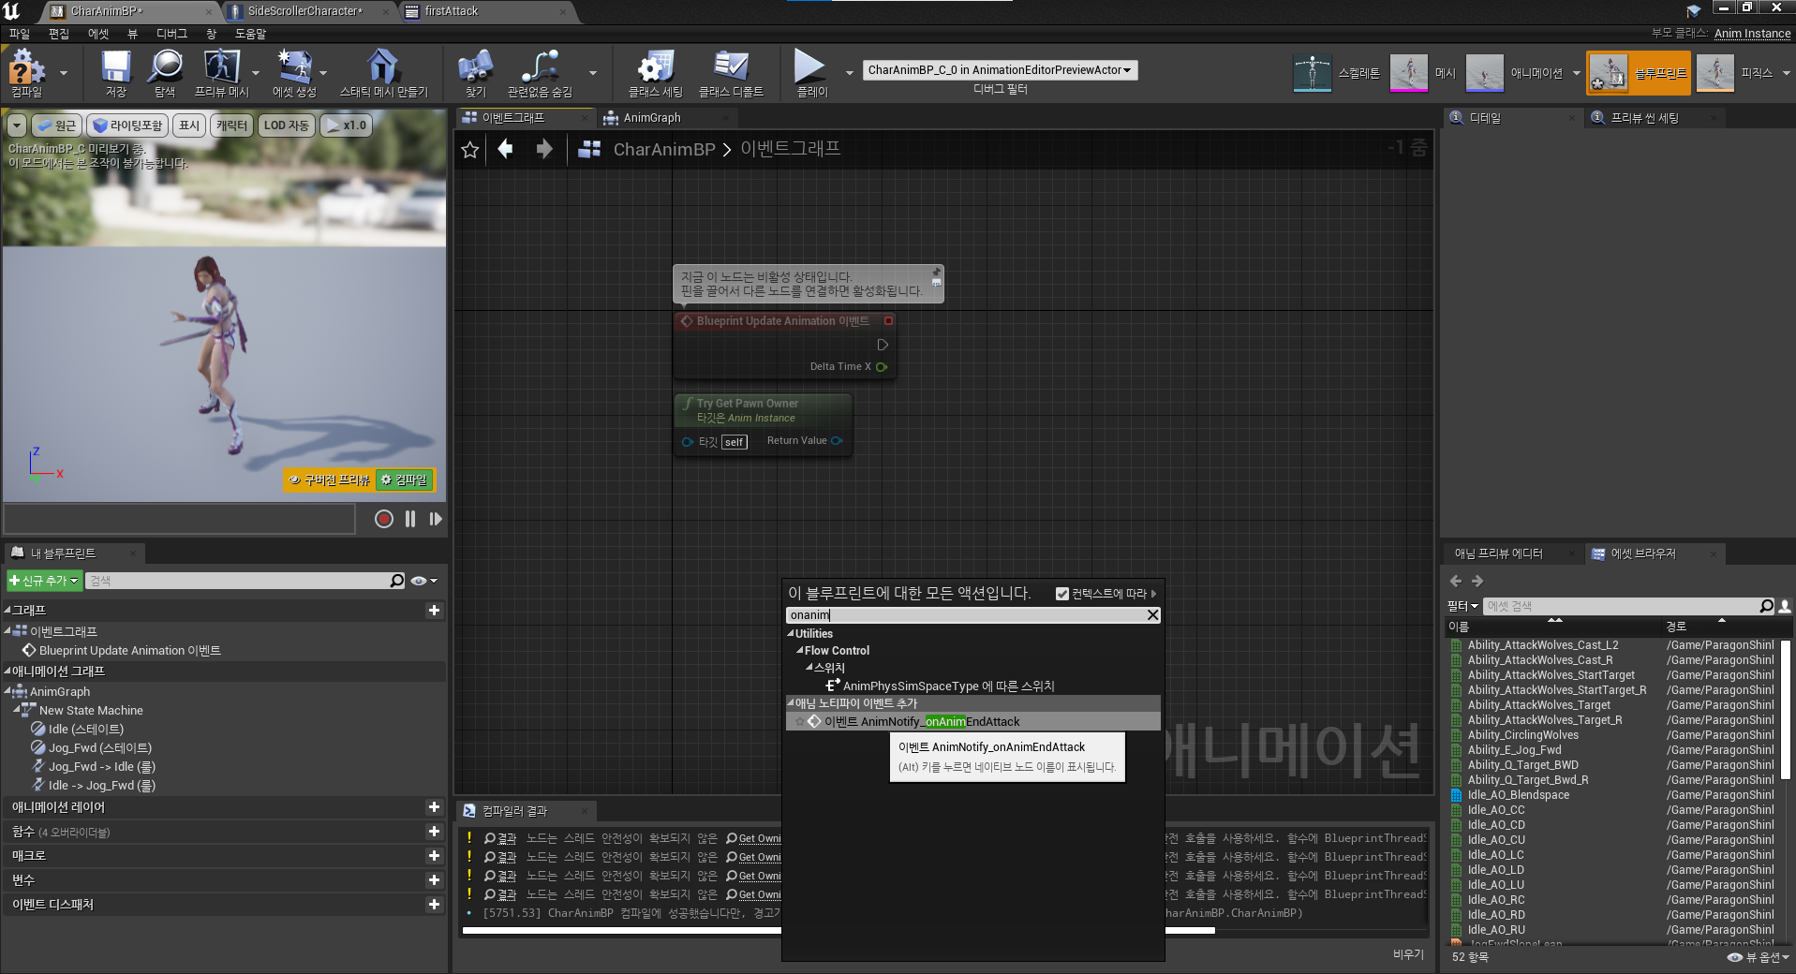Open the Filters (필터) dropdown in asset browser
The image size is (1796, 974).
pyautogui.click(x=1462, y=606)
